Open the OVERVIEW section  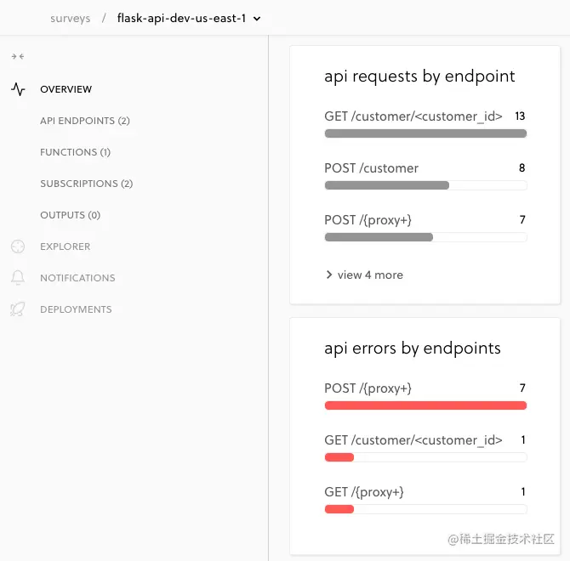click(x=66, y=89)
